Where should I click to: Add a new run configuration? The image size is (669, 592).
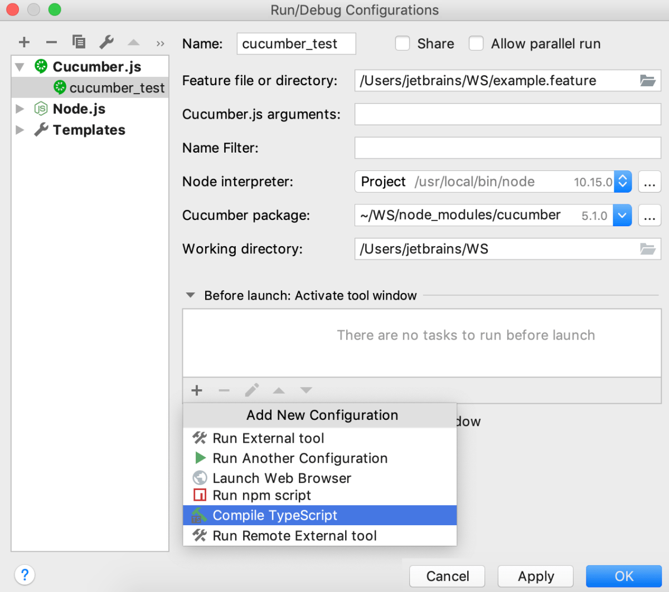point(23,42)
